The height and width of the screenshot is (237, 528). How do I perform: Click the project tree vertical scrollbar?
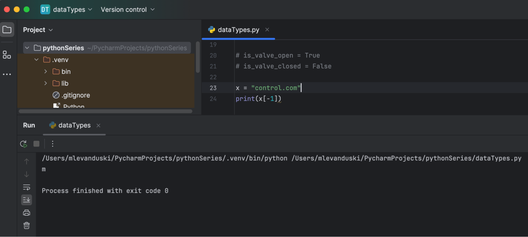198,57
